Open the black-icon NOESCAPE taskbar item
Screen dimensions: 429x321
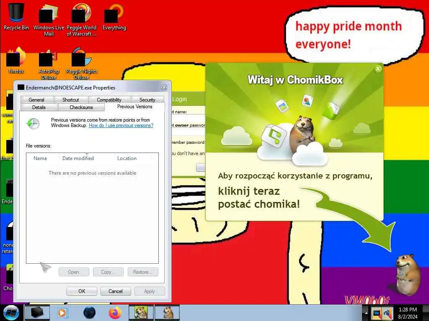click(37, 313)
